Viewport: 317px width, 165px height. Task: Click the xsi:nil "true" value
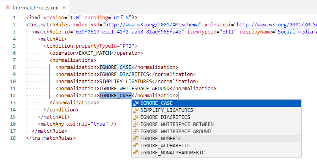coord(99,124)
